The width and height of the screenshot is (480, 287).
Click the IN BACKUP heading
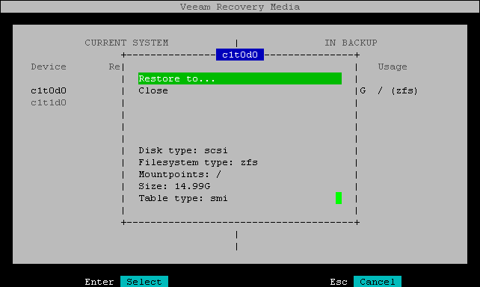[351, 43]
